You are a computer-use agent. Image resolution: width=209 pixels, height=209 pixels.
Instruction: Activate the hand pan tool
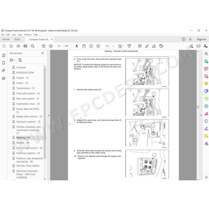point(84,46)
